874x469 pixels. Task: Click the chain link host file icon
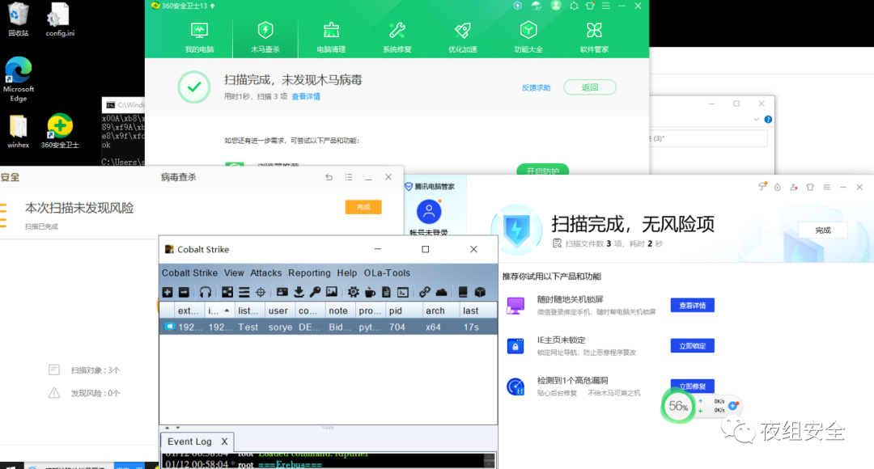click(425, 292)
